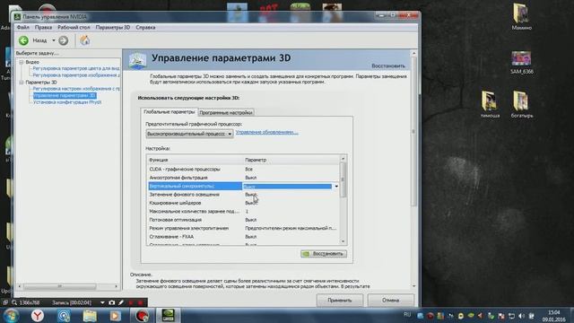Viewport: 574px width, 323px height.
Task: Open media player icon in taskbar
Action: (116, 315)
